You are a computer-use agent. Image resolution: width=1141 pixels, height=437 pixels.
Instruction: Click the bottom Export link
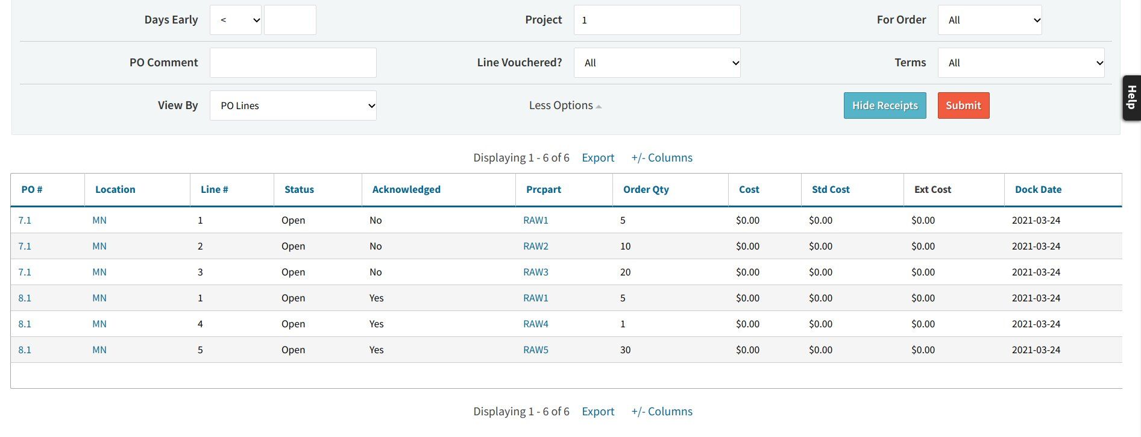pyautogui.click(x=597, y=412)
